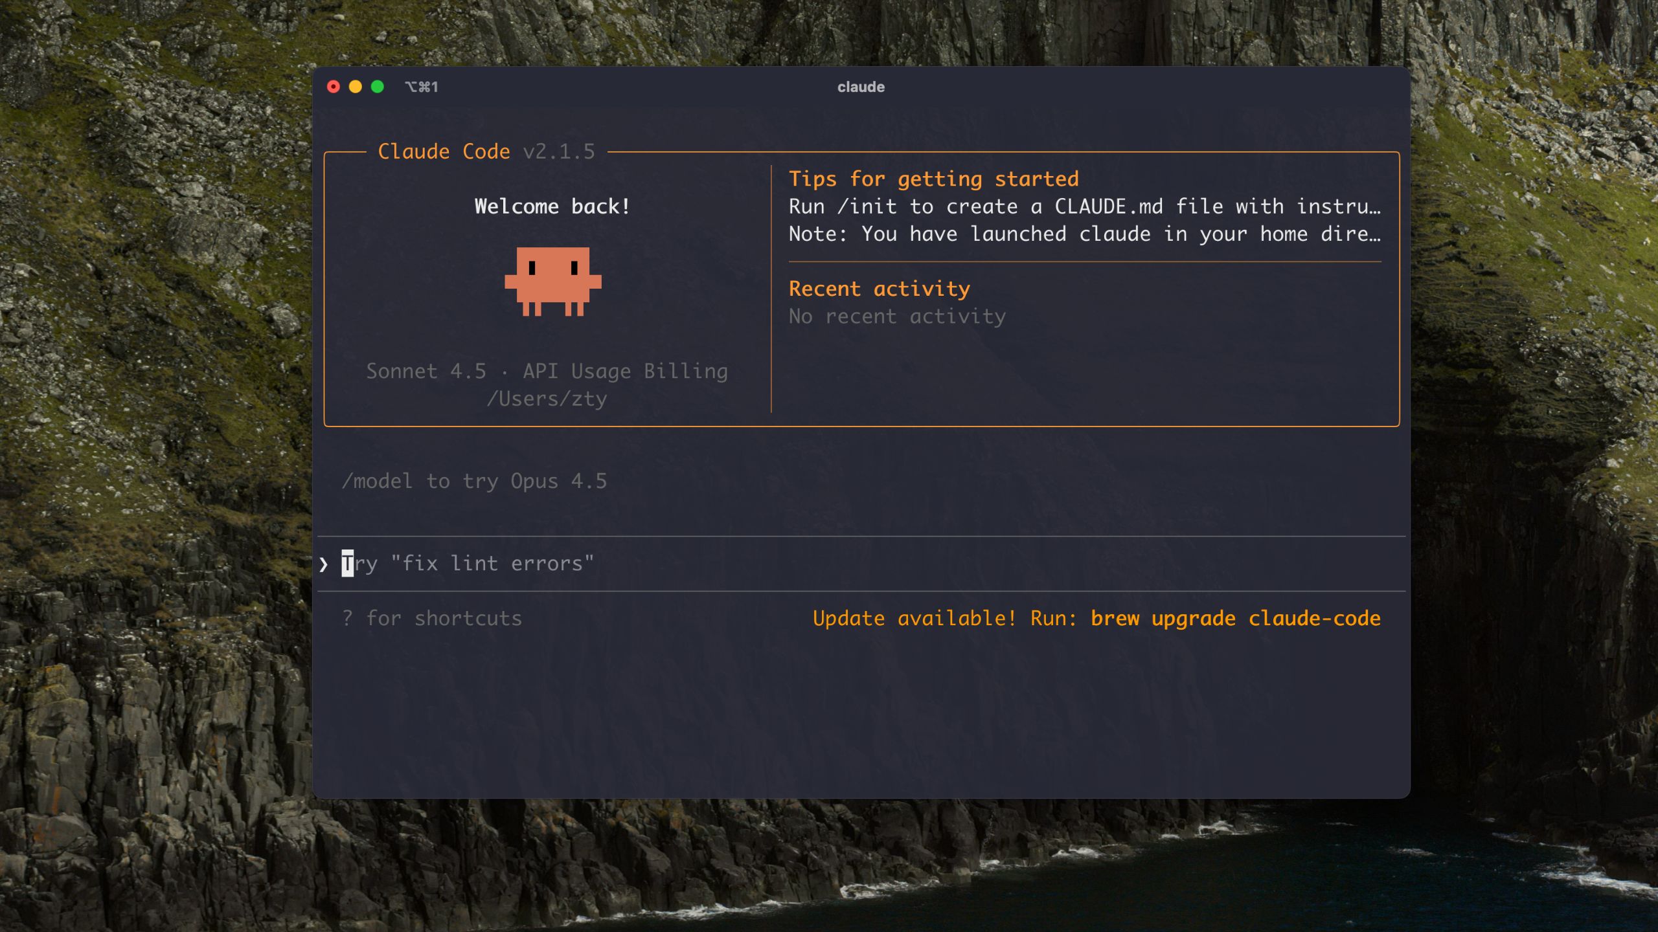Viewport: 1658px width, 932px height.
Task: Click the '/model to try Opus 4.5' hint
Action: pyautogui.click(x=474, y=481)
